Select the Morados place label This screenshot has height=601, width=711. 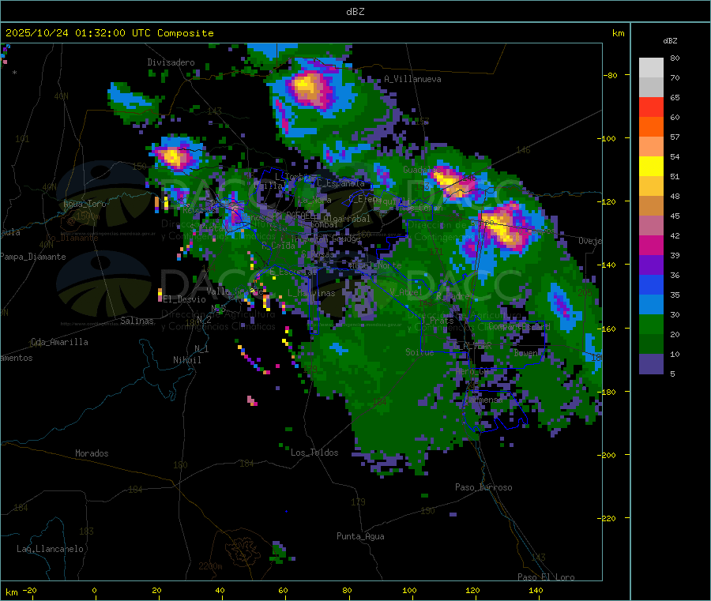92,453
